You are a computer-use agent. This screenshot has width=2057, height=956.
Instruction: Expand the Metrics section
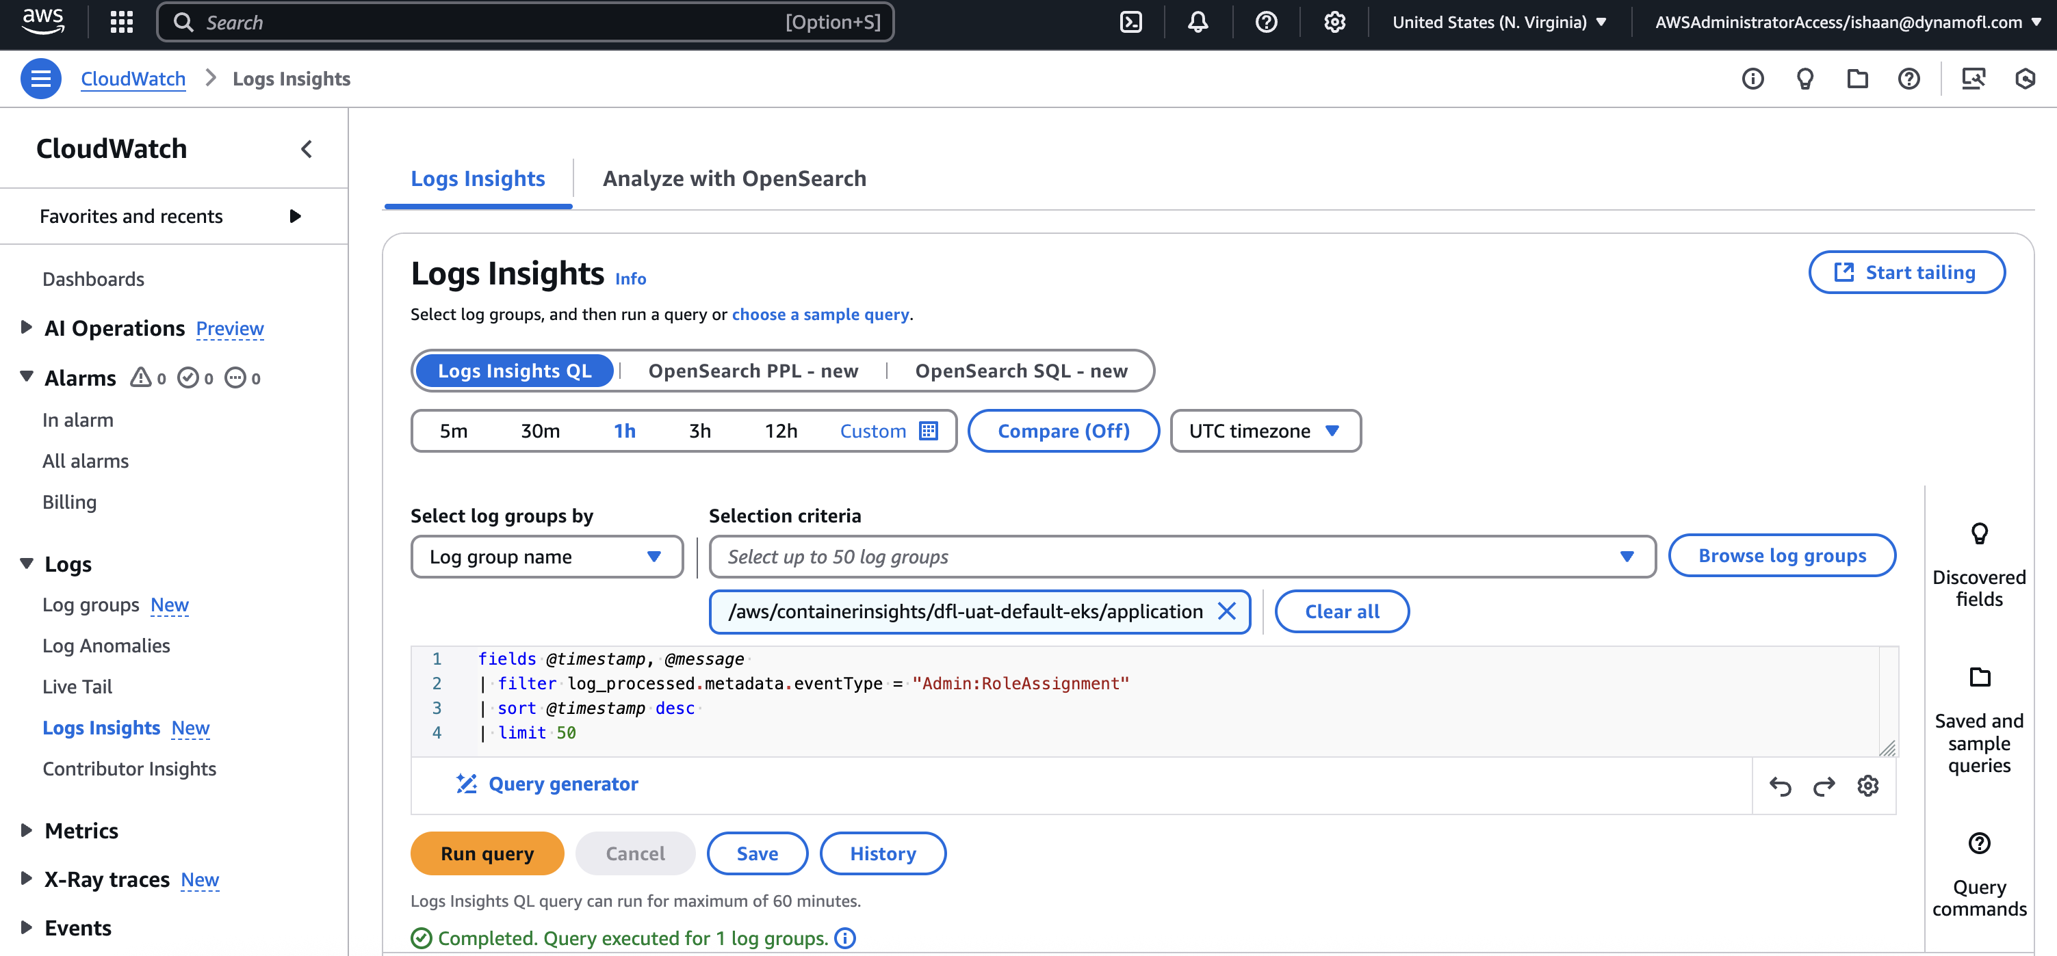tap(25, 831)
